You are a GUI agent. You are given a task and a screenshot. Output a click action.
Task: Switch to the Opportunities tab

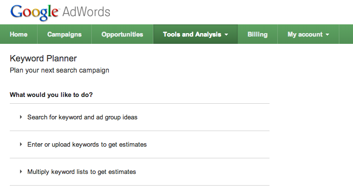[x=122, y=34]
